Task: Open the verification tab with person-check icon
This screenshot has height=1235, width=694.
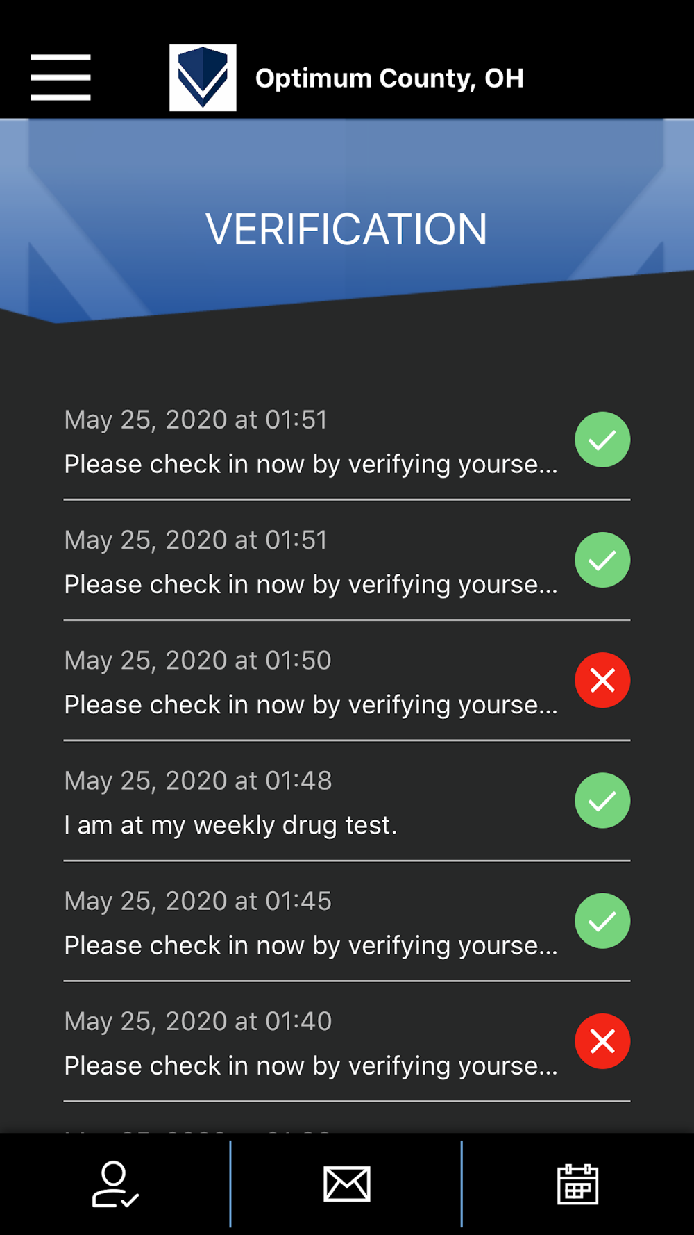Action: (115, 1184)
